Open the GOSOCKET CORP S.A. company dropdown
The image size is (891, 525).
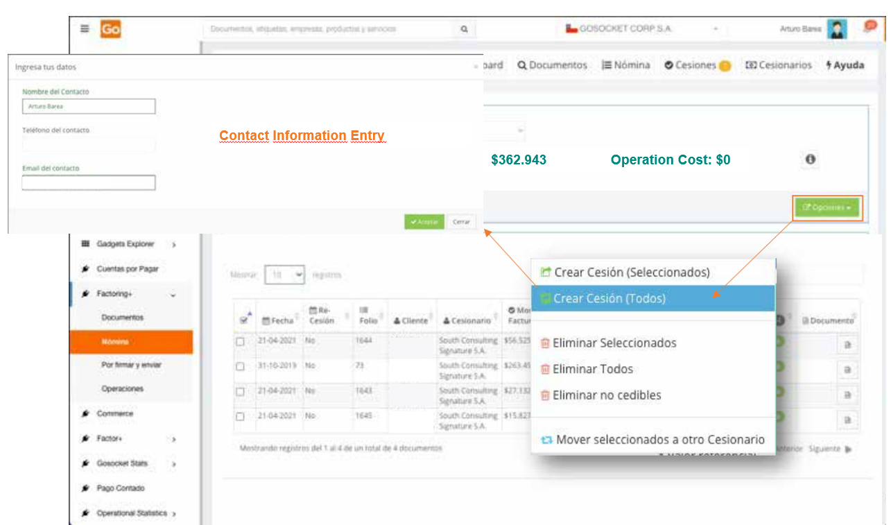(x=643, y=29)
